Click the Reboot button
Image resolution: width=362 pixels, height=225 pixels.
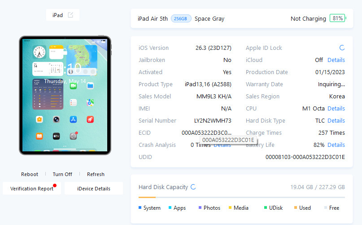30,174
